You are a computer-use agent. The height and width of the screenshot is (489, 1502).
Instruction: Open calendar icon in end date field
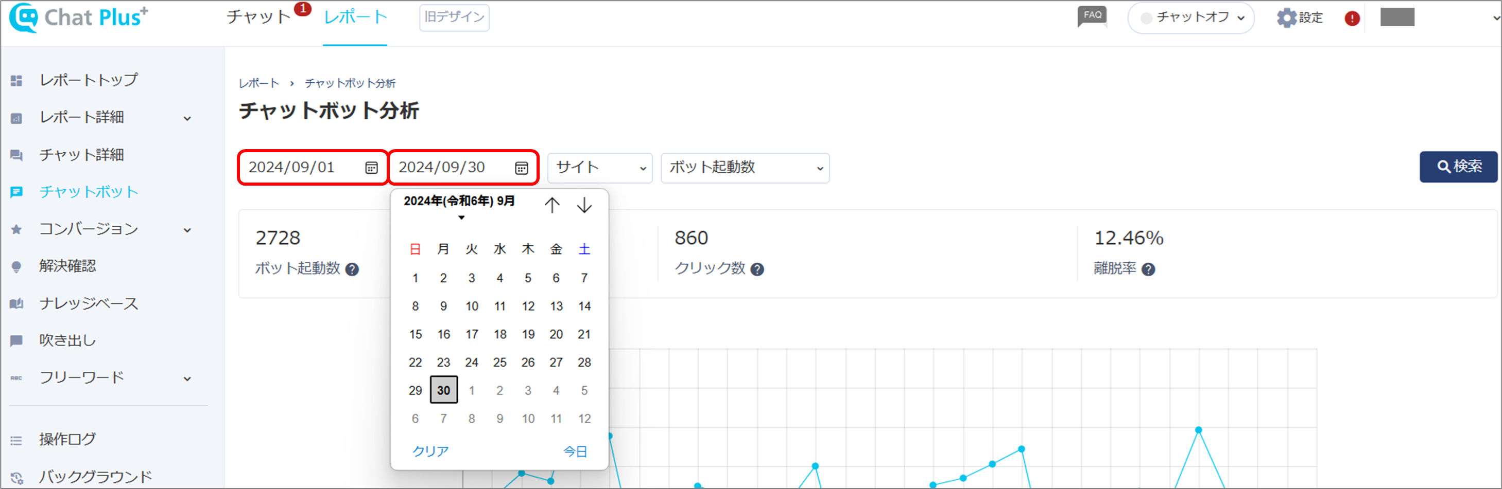click(x=521, y=168)
